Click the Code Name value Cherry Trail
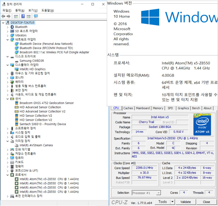 pos(146,122)
